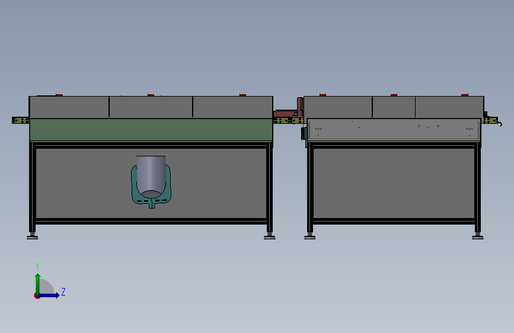Select middle red handle atop left machine

pos(151,95)
